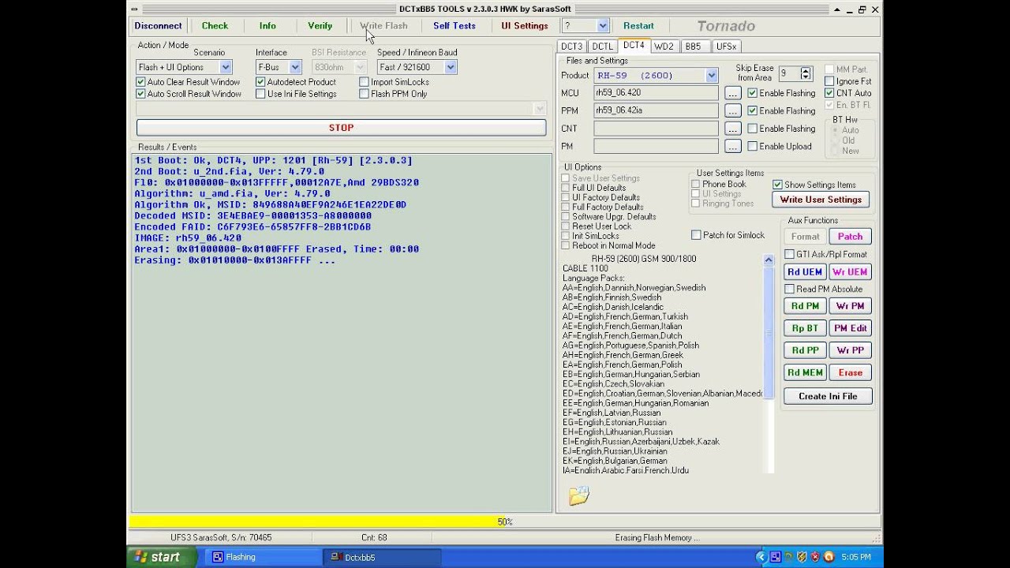Switch to the WD2 tab
The height and width of the screenshot is (568, 1010).
tap(664, 47)
